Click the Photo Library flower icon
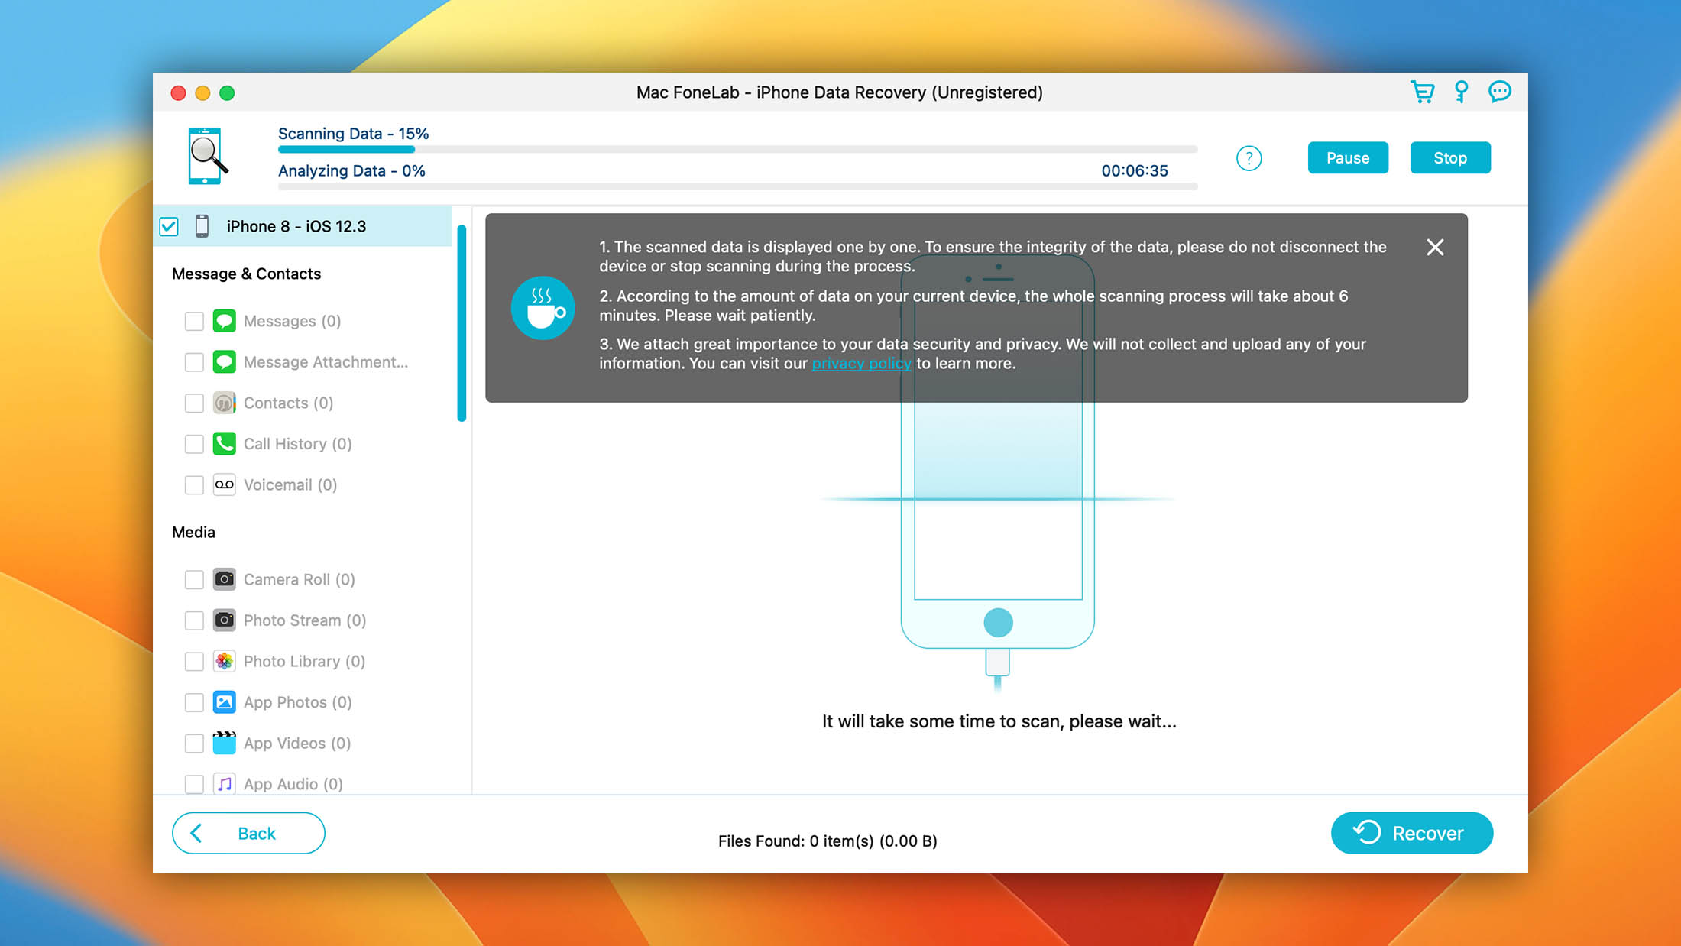This screenshot has height=946, width=1681. pyautogui.click(x=224, y=661)
